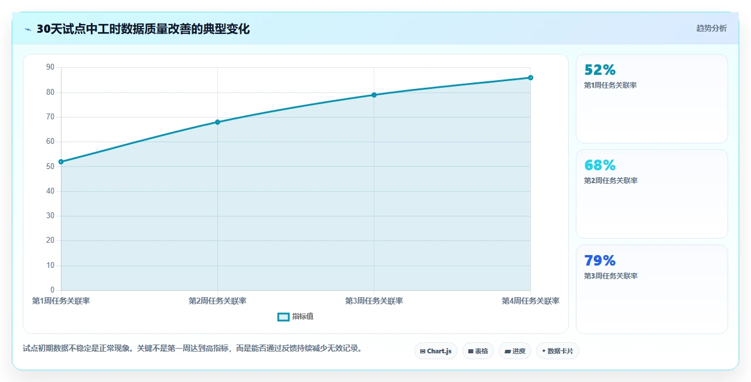Click the 79% card value
This screenshot has width=751, height=382.
pos(600,261)
